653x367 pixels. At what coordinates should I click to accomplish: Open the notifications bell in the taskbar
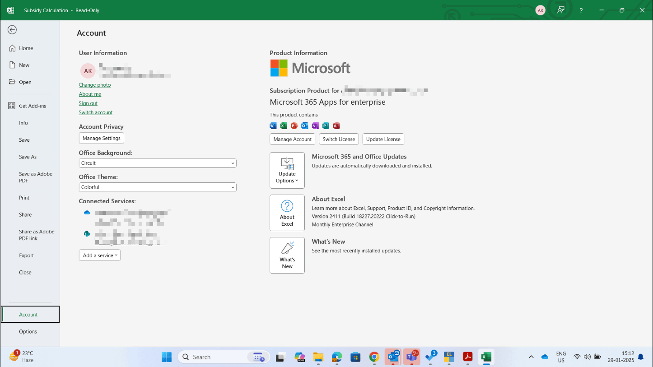(x=641, y=357)
